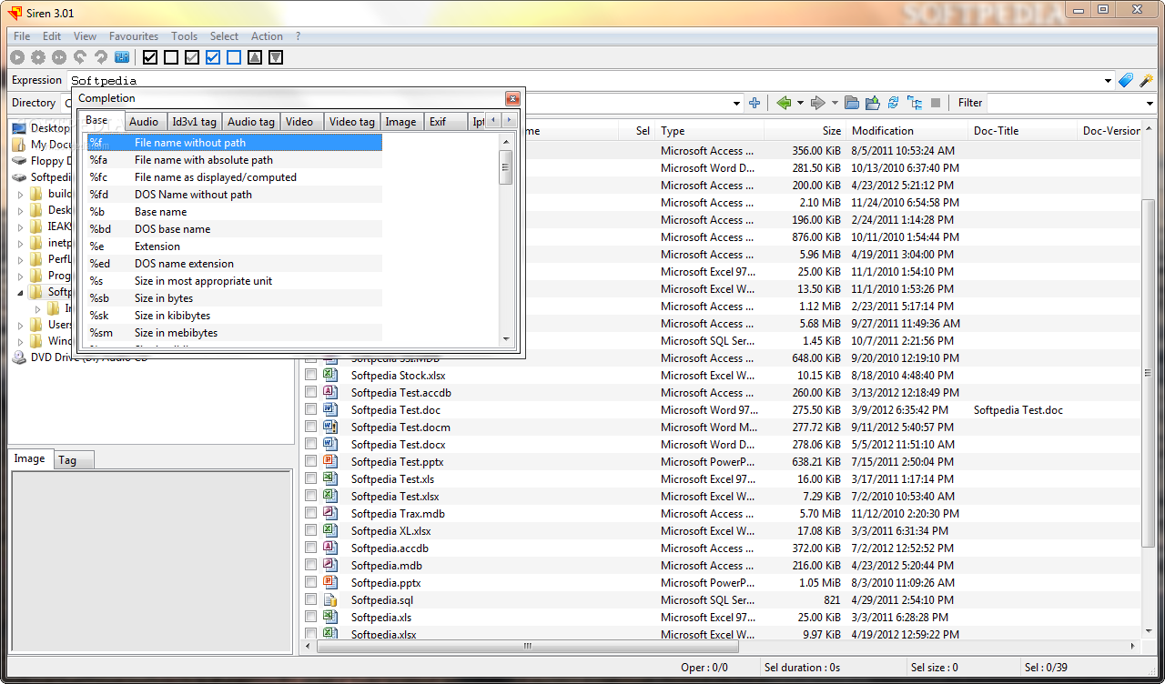
Task: Click the down-triangle box toolbar icon
Action: [x=276, y=57]
